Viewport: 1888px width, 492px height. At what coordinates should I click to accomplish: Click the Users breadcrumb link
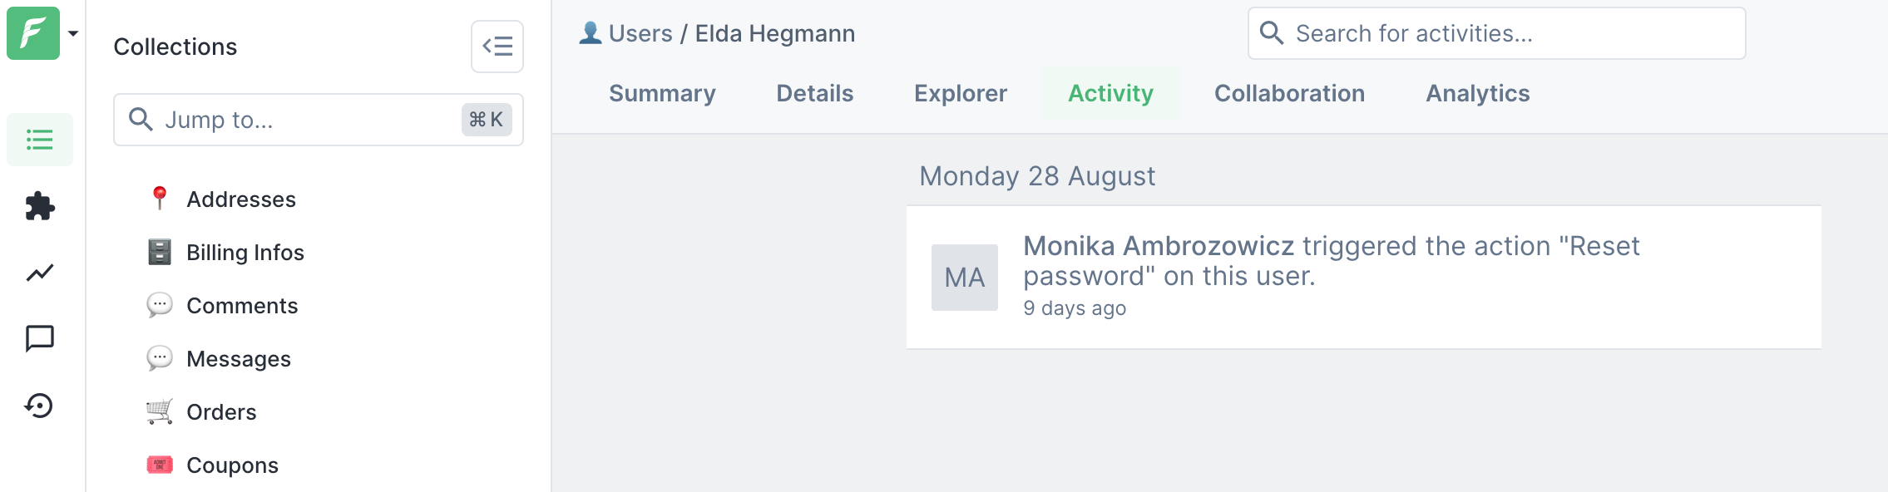click(640, 33)
